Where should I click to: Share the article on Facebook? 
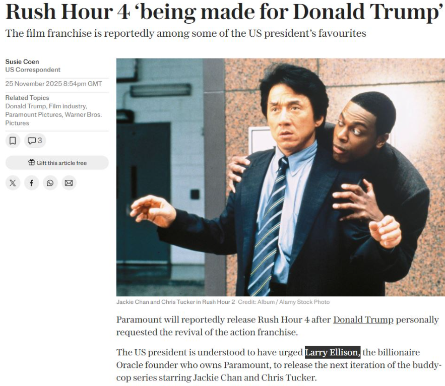coord(32,183)
